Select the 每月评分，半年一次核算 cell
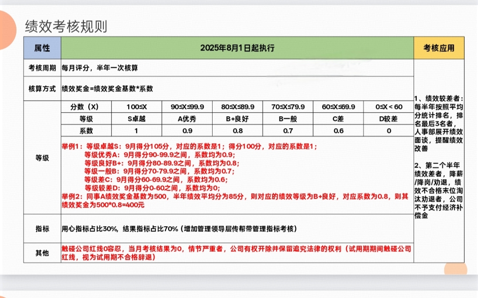478x298 pixels. (100, 68)
